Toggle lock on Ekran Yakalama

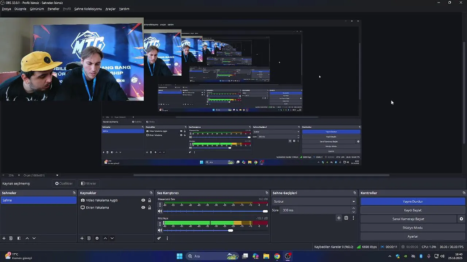point(150,207)
